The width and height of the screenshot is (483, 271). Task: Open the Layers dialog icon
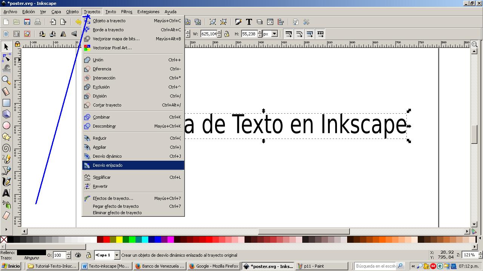(260, 22)
